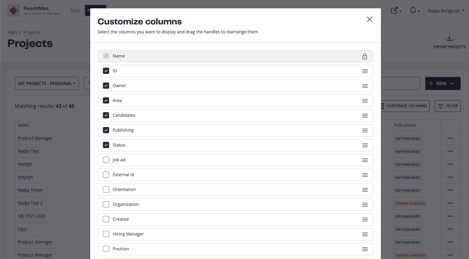The height and width of the screenshot is (259, 469).
Task: Click the compose note icon in header
Action: point(394,11)
